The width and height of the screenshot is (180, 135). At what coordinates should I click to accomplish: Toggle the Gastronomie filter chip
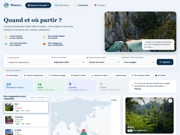tap(120, 75)
